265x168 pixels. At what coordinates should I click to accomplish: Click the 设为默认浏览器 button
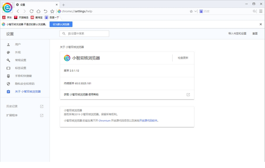click(61, 24)
